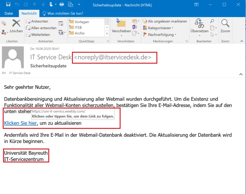
Task: Expand the QuickSteps gallery list
Action: (x=107, y=34)
